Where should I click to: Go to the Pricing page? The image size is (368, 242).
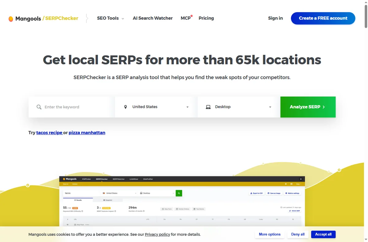tap(206, 18)
